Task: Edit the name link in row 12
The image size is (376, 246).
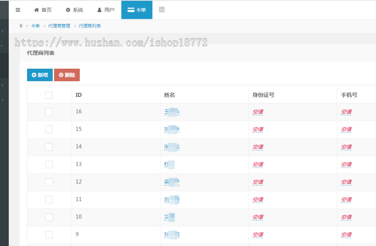Action: click(172, 182)
